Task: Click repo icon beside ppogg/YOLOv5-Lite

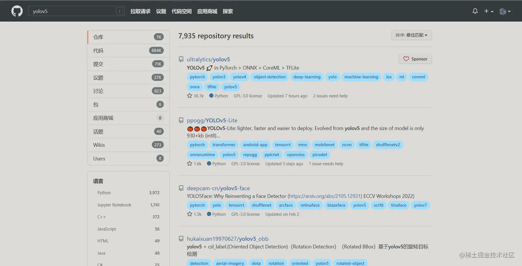Action: (181, 120)
